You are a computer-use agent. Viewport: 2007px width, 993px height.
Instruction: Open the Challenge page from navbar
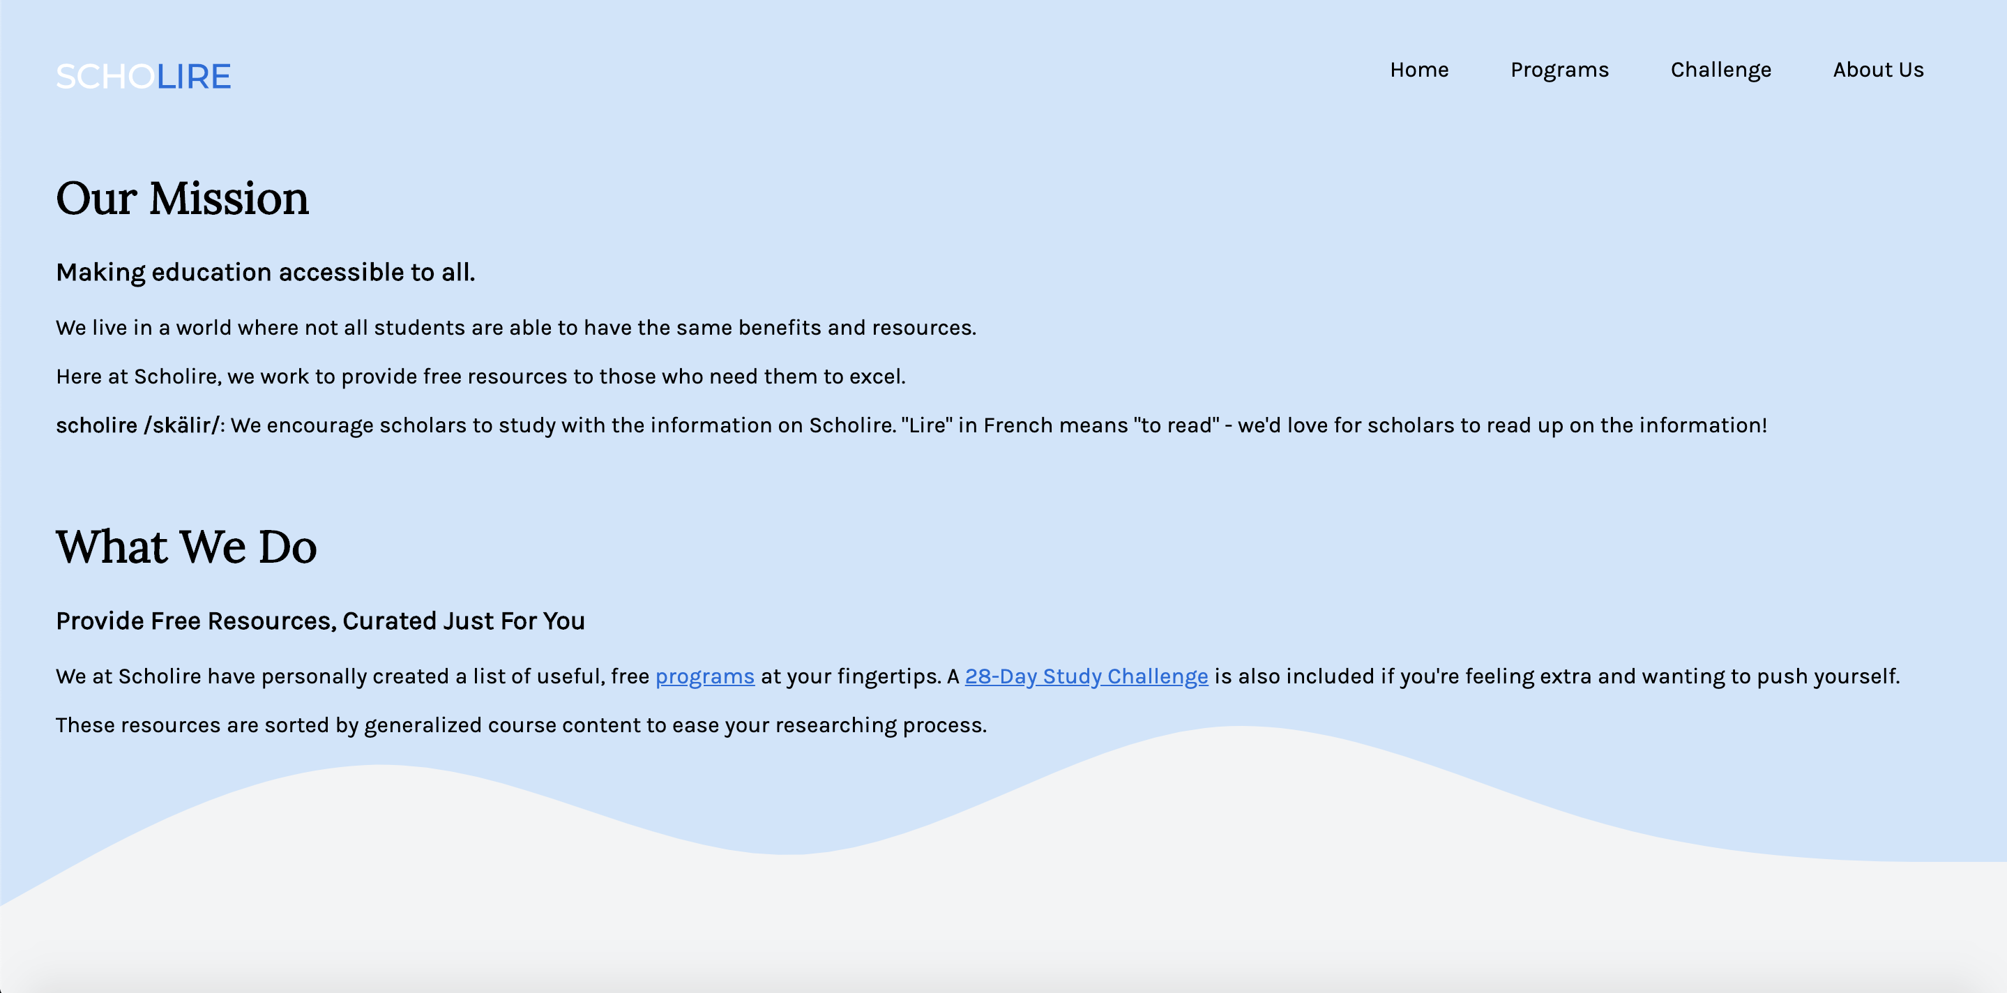pyautogui.click(x=1720, y=69)
